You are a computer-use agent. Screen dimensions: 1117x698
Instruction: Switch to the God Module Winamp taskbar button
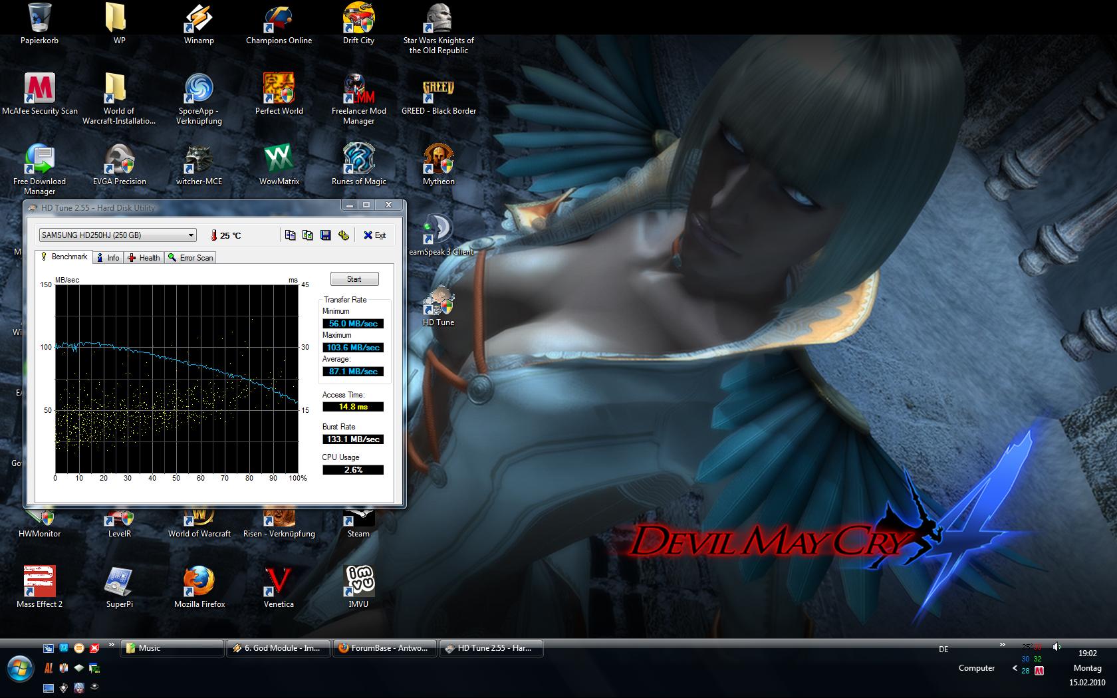click(278, 648)
